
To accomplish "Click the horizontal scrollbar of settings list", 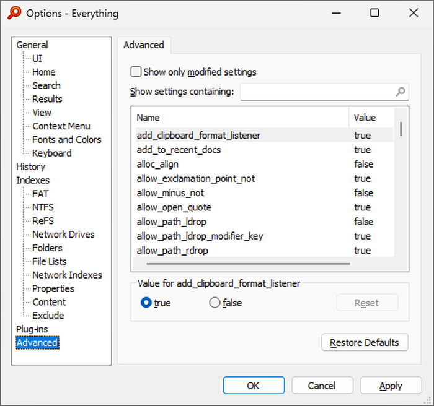I will point(248,264).
